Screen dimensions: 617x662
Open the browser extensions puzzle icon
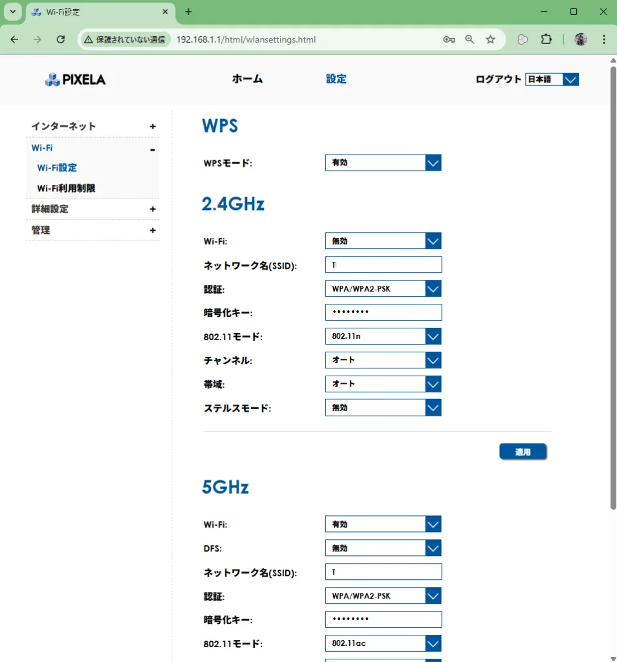click(x=546, y=39)
